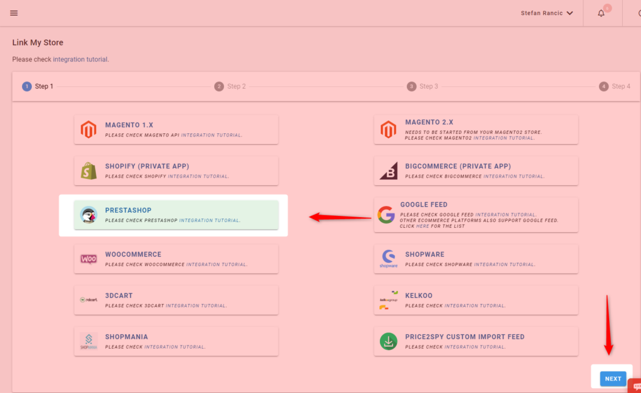Switch to Step 3 of the wizard
Image resolution: width=641 pixels, height=393 pixels.
pos(423,86)
